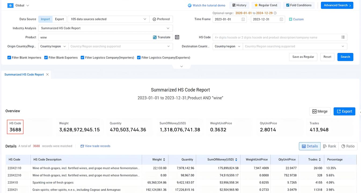Open the Industry Analysis report dropdown
361x193 pixels.
pyautogui.click(x=105, y=28)
